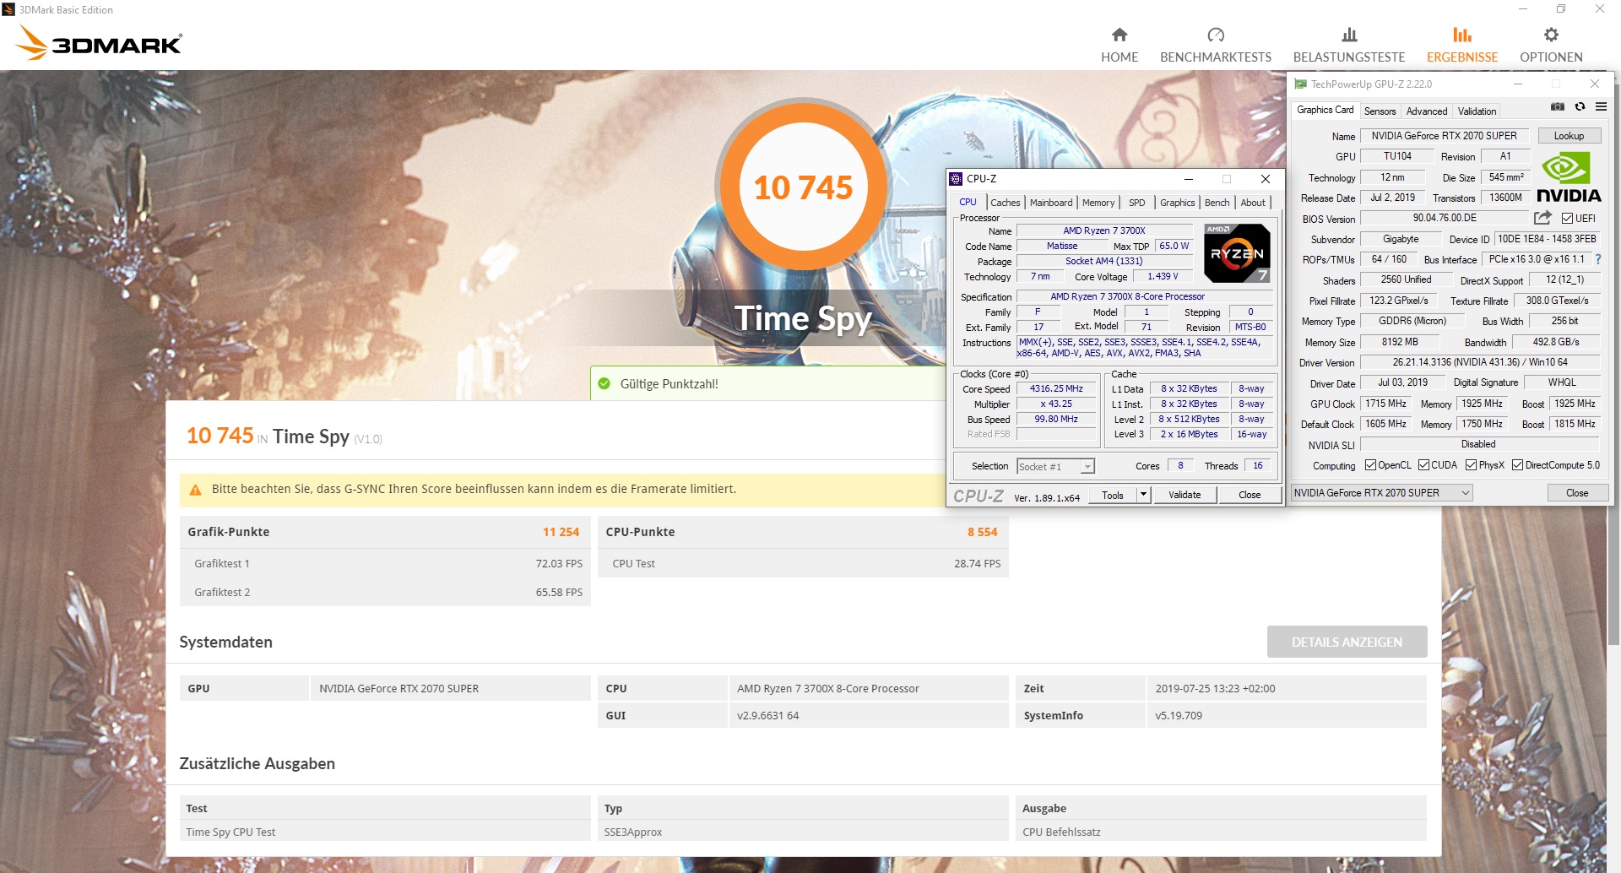The image size is (1621, 873).
Task: Expand the Tools dropdown arrow in CPU-Z
Action: pos(1143,495)
